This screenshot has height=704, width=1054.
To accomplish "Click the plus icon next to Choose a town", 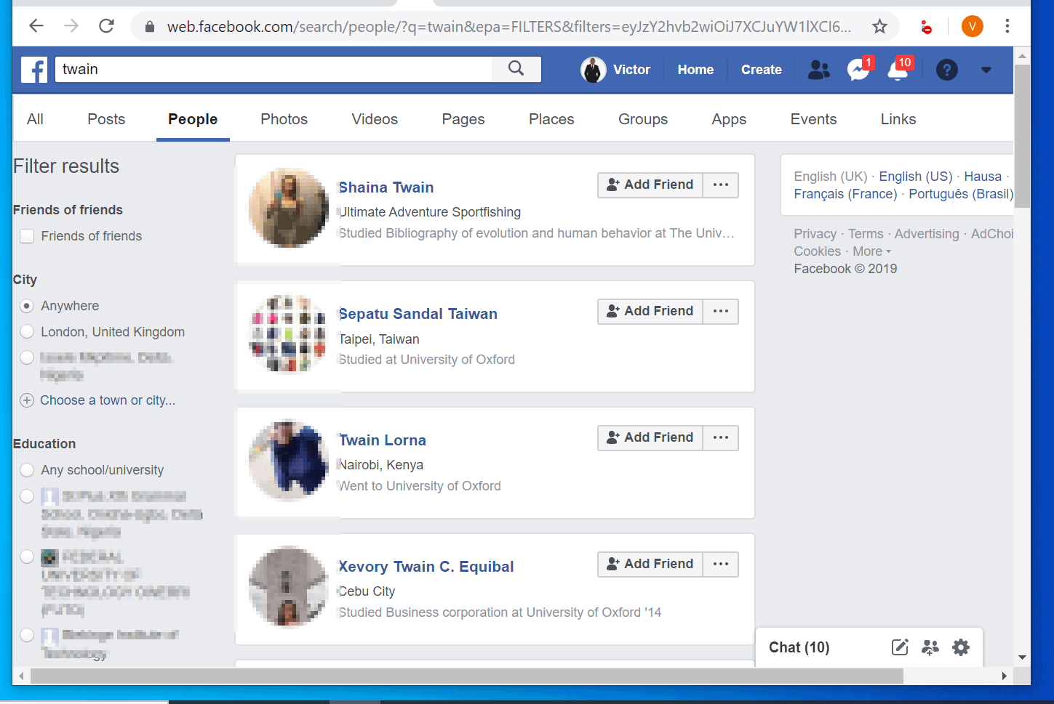I will (x=27, y=400).
